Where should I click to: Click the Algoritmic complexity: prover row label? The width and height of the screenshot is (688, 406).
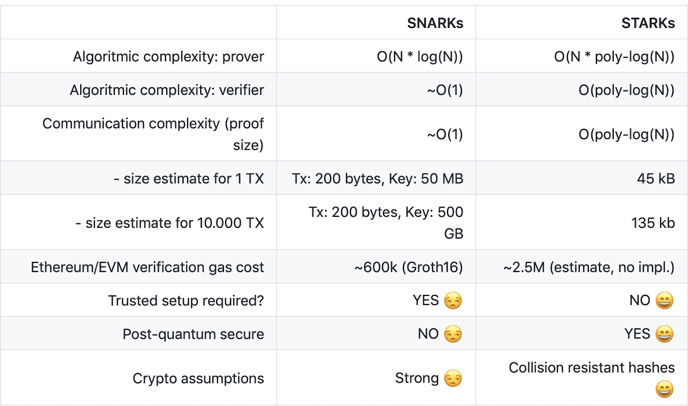click(x=169, y=56)
